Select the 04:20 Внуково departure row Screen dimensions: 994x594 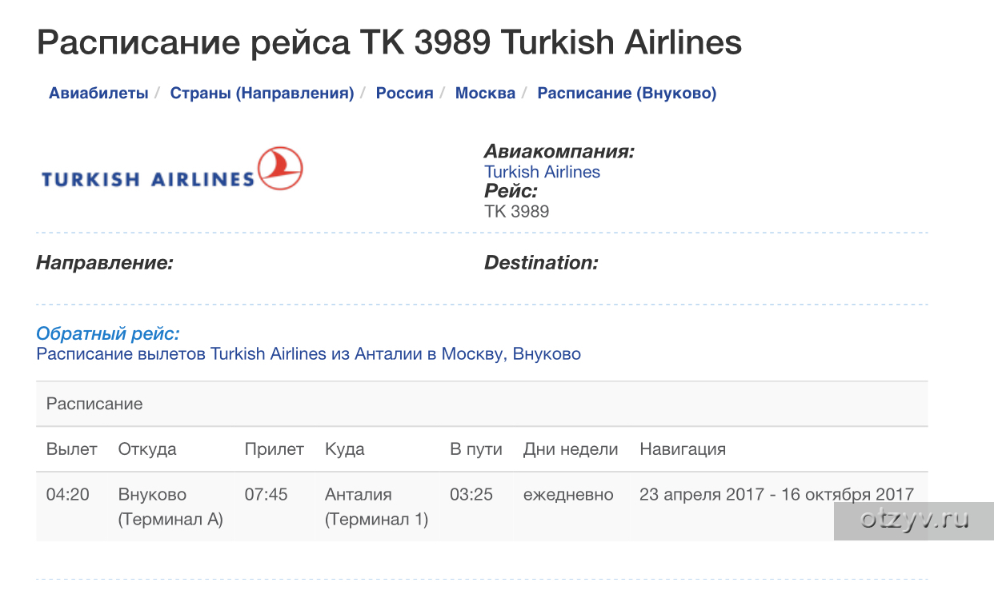[482, 507]
